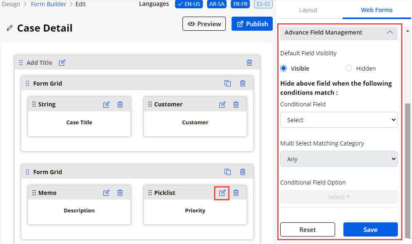The width and height of the screenshot is (412, 244).
Task: Delete the Customer field card
Action: point(236,104)
